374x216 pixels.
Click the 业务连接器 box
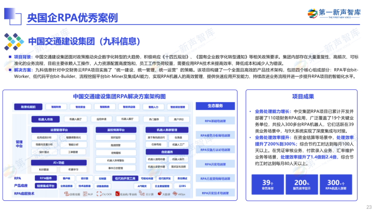(66, 186)
